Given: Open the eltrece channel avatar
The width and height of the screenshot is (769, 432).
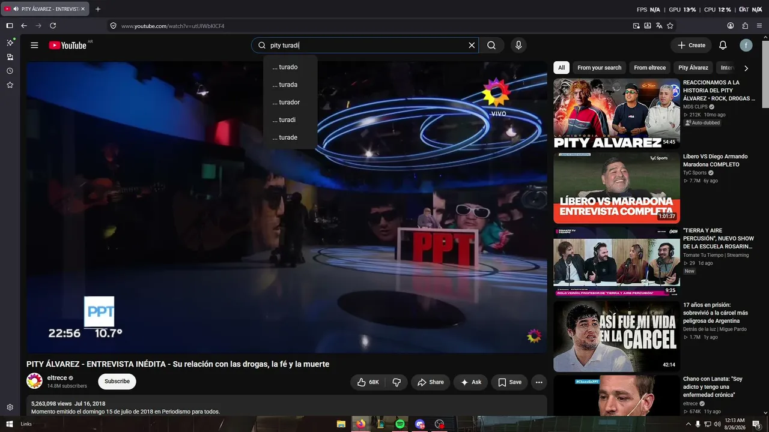Looking at the screenshot, I should tap(35, 381).
